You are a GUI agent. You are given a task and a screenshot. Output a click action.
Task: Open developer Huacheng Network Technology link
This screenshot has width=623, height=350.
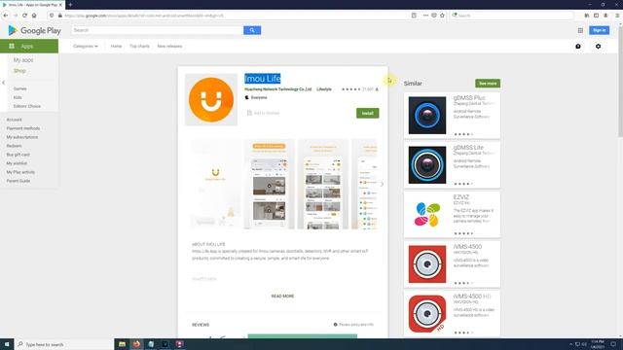278,89
